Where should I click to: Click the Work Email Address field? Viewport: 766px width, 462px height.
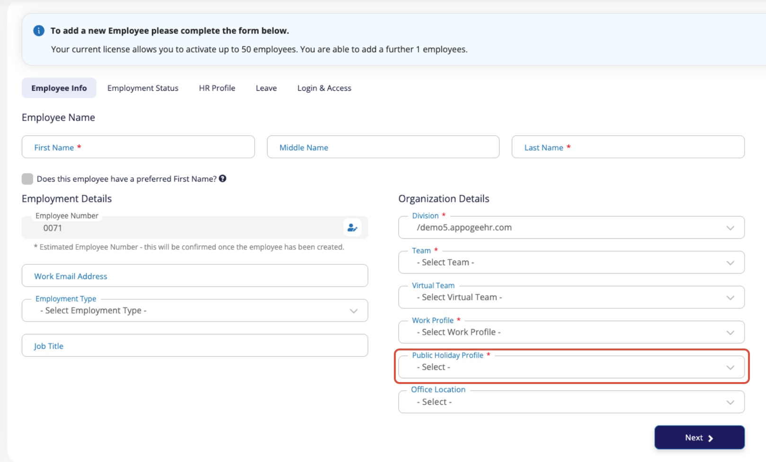pyautogui.click(x=195, y=276)
